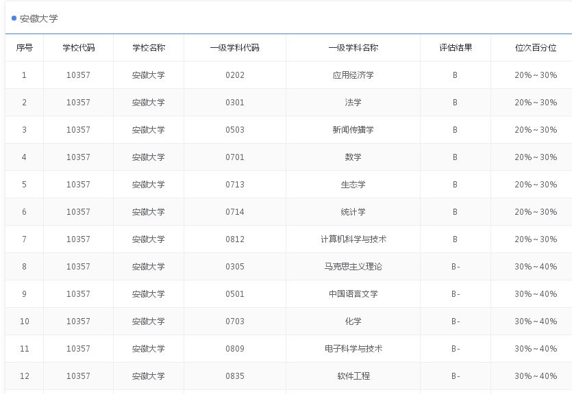Click the 一级学科代码 column header
This screenshot has width=572, height=394.
pos(235,47)
